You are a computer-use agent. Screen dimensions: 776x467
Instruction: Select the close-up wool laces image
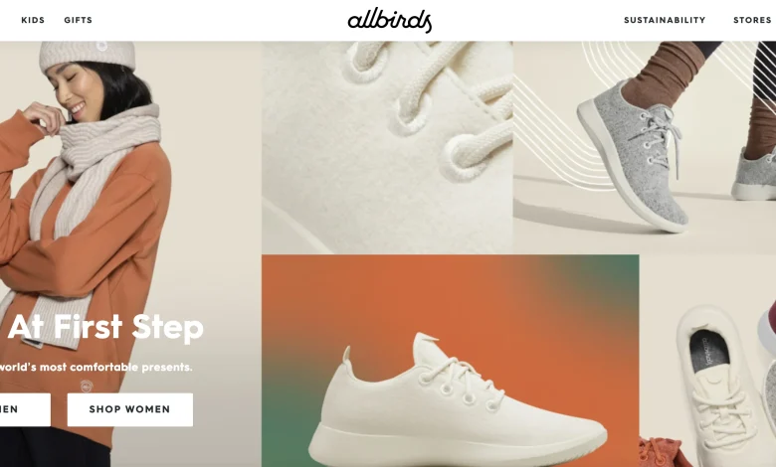387,147
